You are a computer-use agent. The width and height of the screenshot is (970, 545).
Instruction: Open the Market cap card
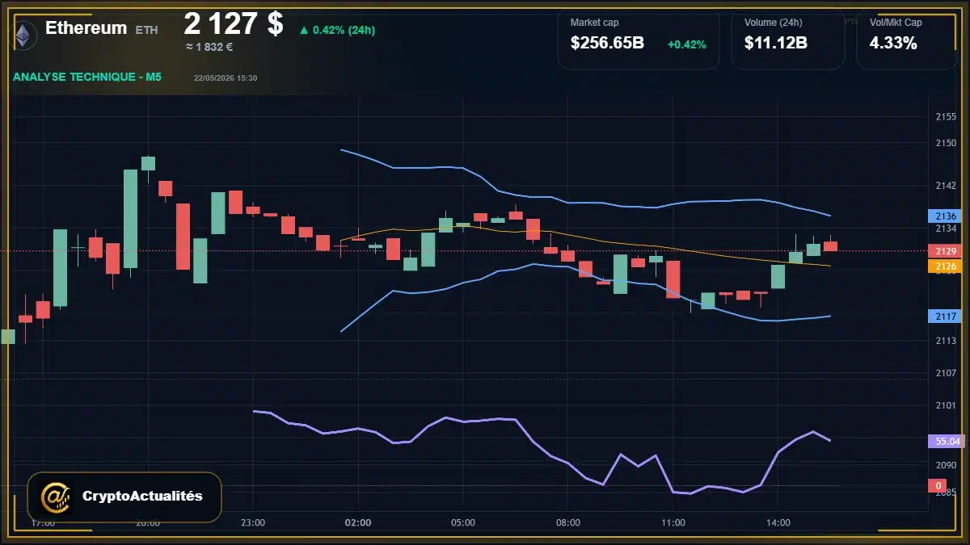coord(639,39)
